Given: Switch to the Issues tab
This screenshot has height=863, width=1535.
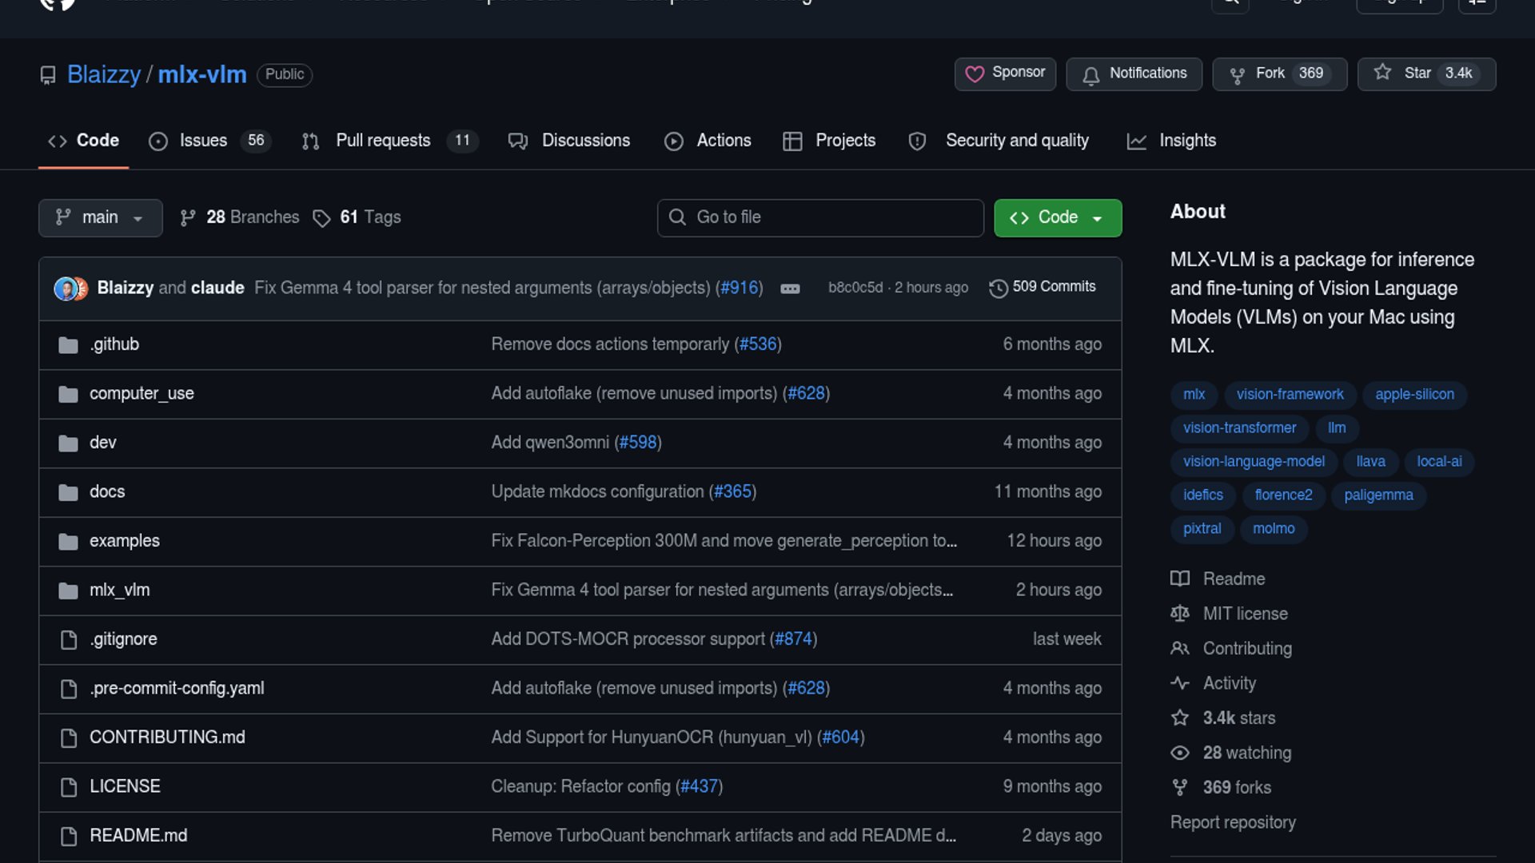Looking at the screenshot, I should click(x=202, y=141).
